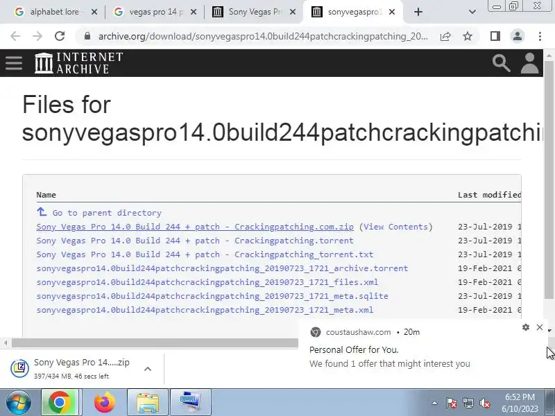This screenshot has height=416, width=555.
Task: Open the on-screen keyboard taskbar icon
Action: [190, 402]
